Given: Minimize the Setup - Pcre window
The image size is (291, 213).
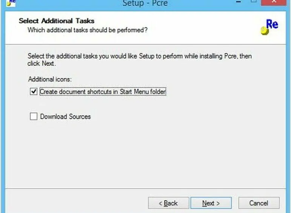Looking at the screenshot, I should pyautogui.click(x=239, y=2).
